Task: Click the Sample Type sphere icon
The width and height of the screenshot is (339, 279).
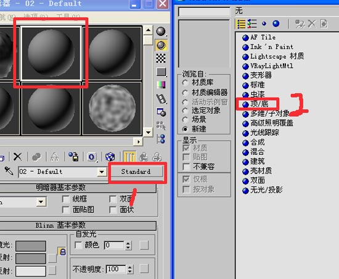Action: (161, 31)
